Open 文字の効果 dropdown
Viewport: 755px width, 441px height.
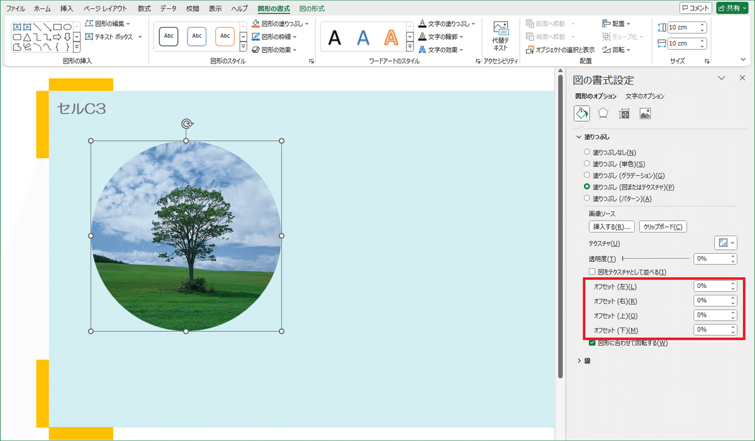441,50
